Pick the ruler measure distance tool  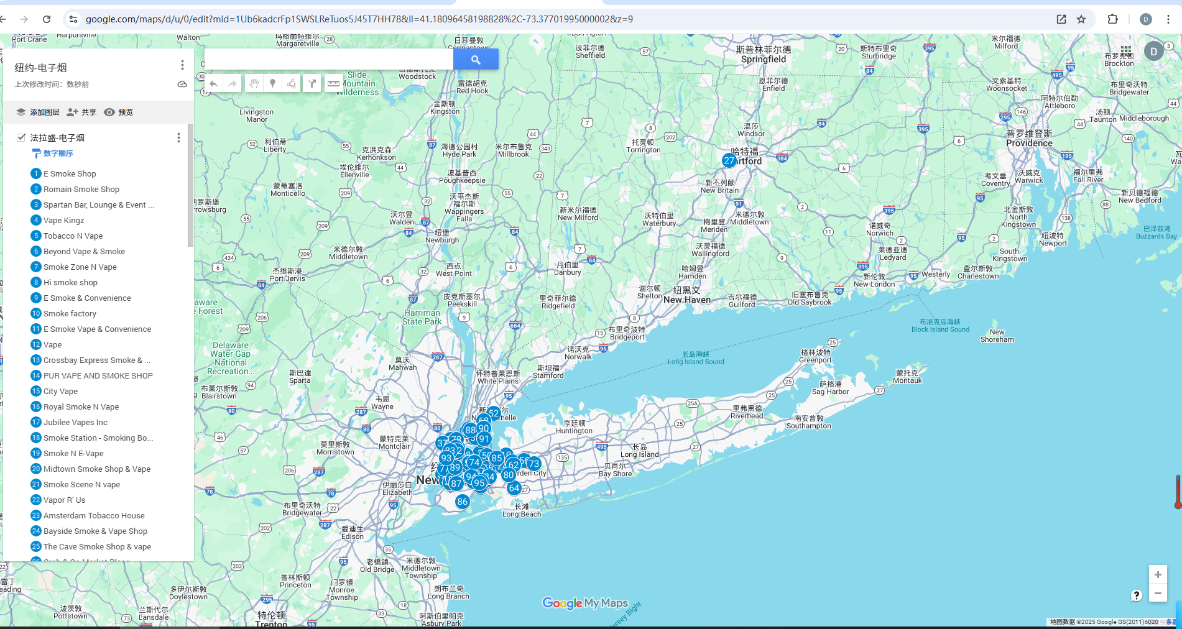pyautogui.click(x=333, y=84)
